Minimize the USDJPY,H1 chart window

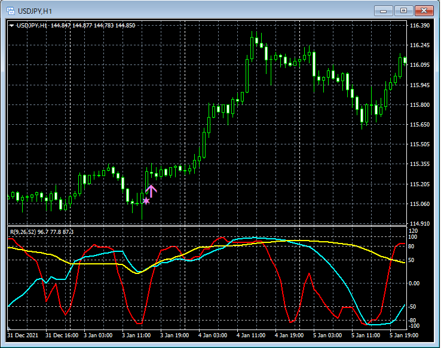click(383, 10)
